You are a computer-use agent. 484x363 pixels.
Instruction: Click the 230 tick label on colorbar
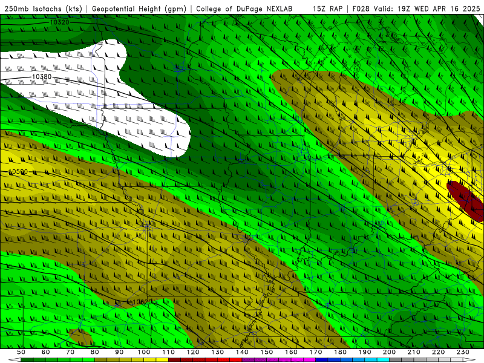[463, 352]
